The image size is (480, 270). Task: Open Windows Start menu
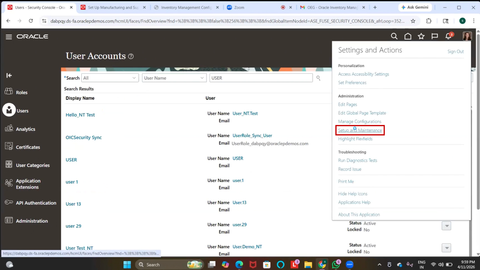click(127, 264)
